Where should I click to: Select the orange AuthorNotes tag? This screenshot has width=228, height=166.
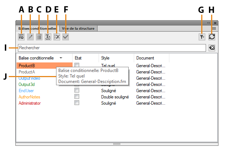[x=29, y=97]
